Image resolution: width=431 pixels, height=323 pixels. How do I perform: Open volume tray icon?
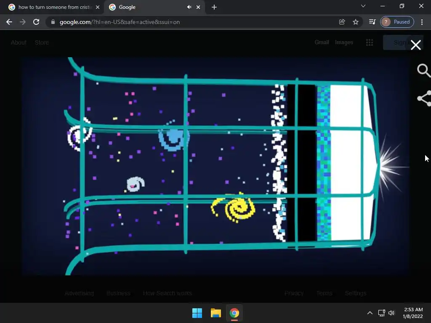coord(391,313)
